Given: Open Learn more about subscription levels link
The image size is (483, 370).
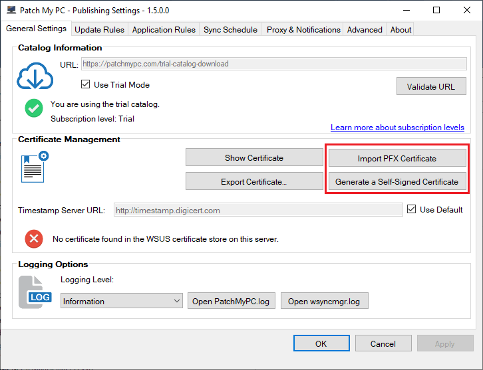Looking at the screenshot, I should coord(397,128).
